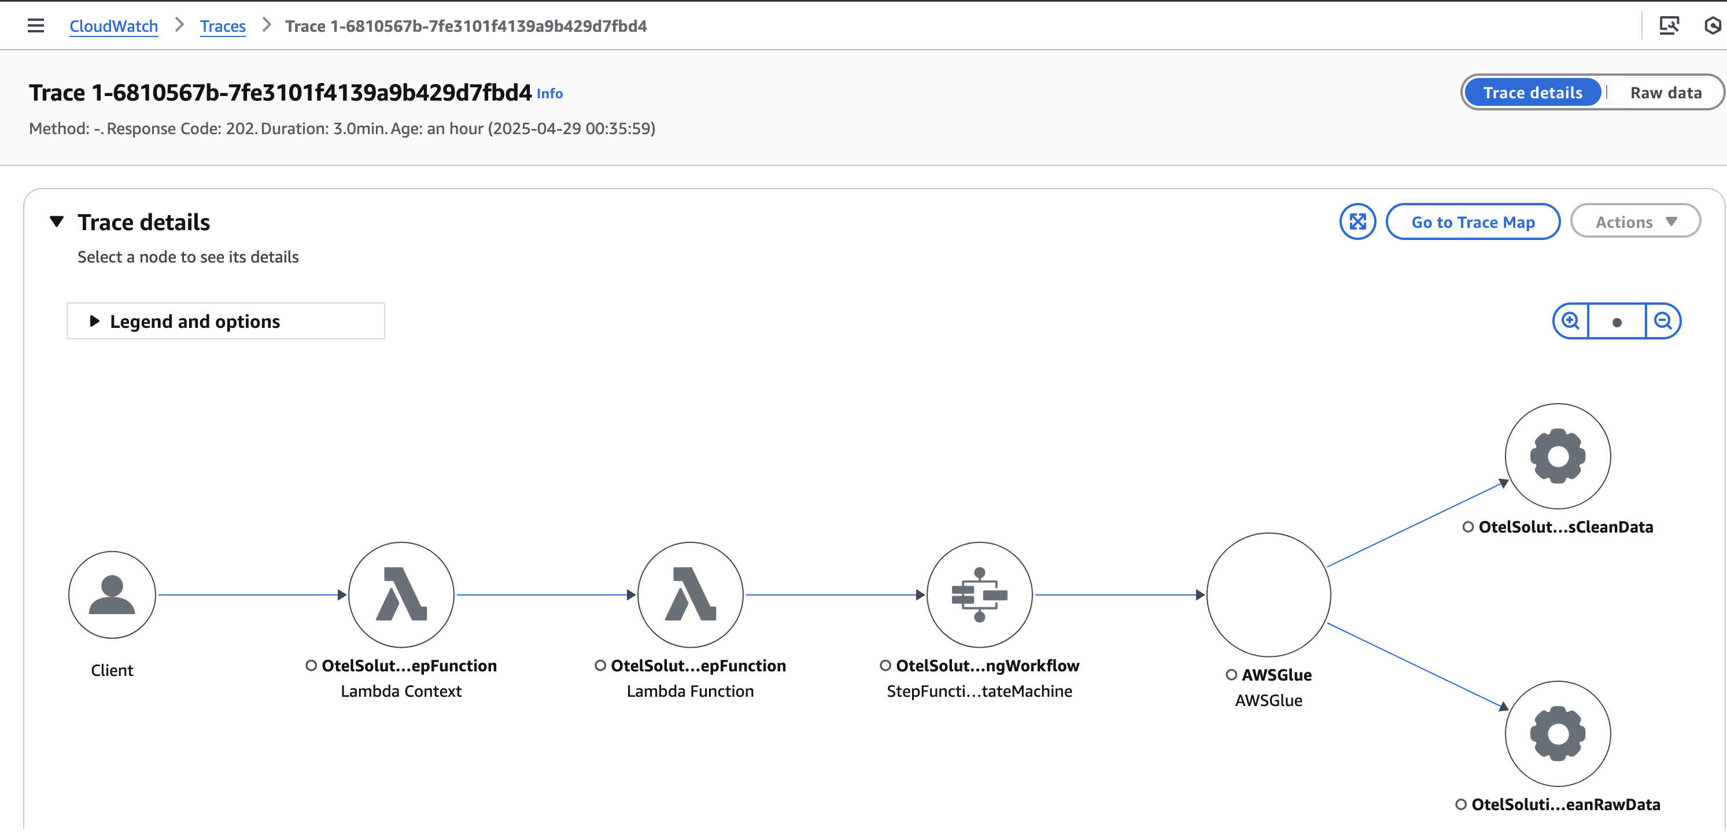Click the OtelSolut...sCleanData gear node
The width and height of the screenshot is (1727, 835).
pos(1557,456)
